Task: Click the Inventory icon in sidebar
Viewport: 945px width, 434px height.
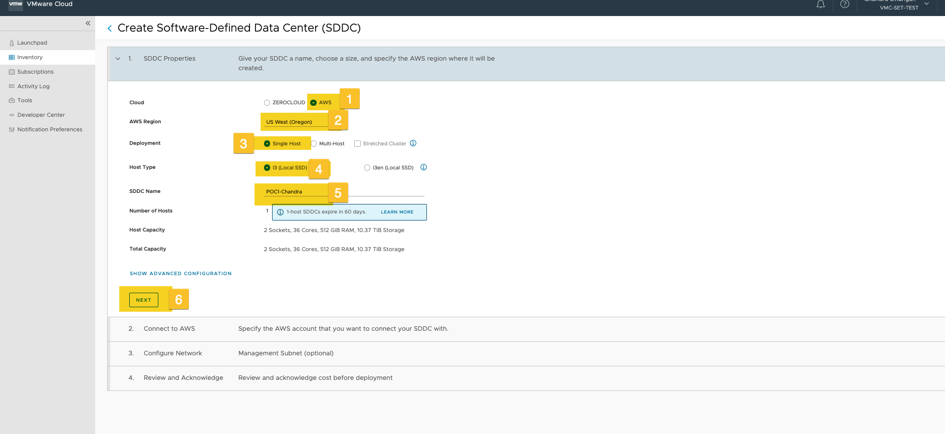Action: [12, 58]
